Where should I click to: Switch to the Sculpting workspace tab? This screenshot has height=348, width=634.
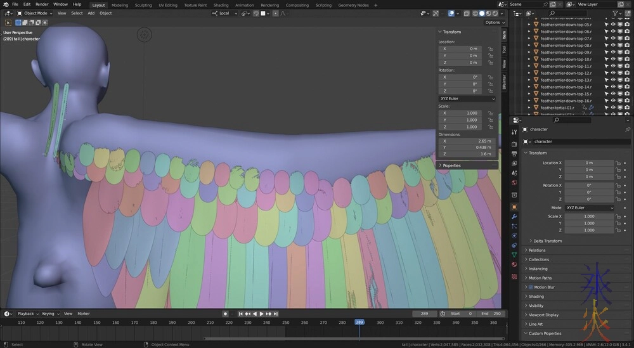[x=143, y=4]
